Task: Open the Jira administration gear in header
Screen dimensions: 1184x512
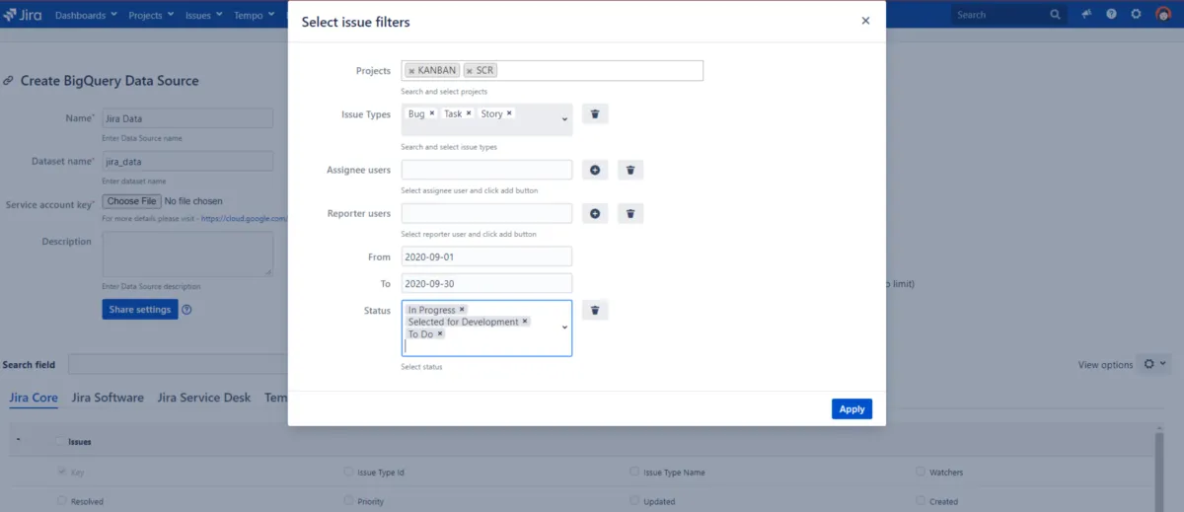Action: (1137, 15)
